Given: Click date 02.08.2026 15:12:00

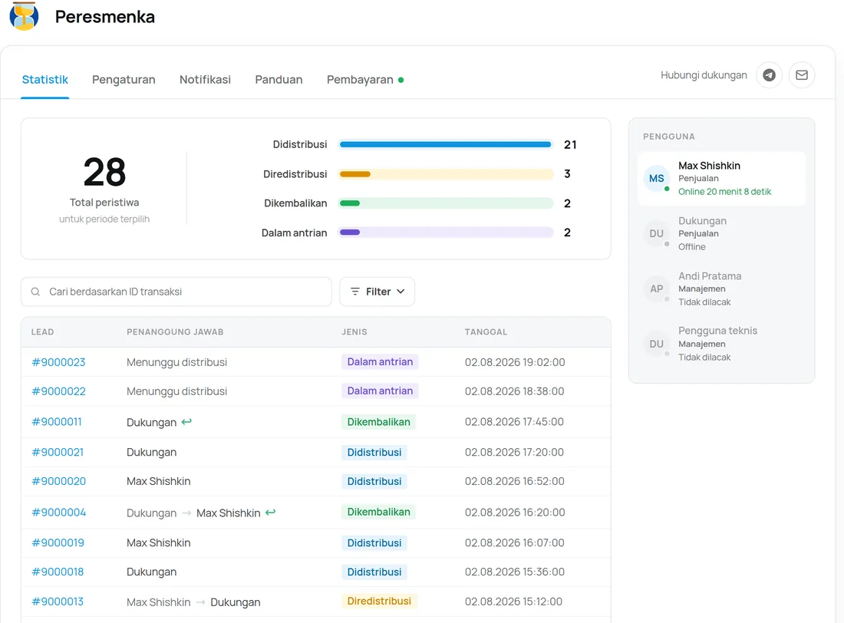Looking at the screenshot, I should tap(513, 602).
